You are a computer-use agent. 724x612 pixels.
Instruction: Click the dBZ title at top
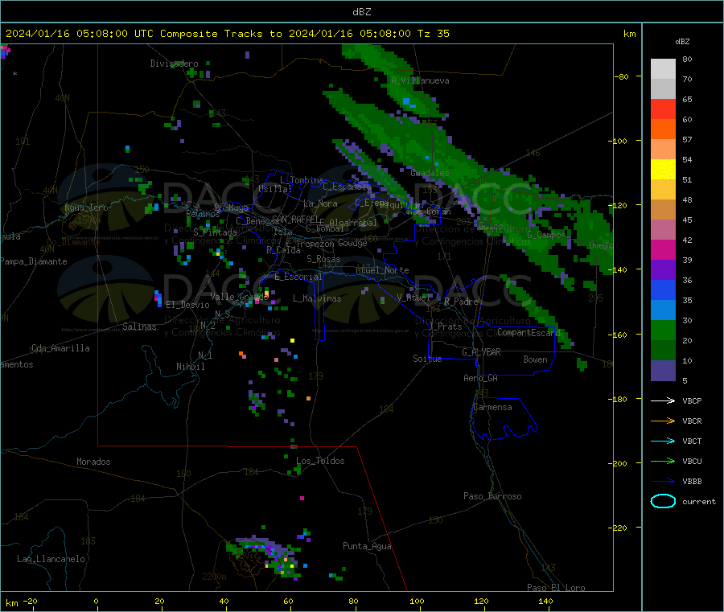pyautogui.click(x=361, y=12)
